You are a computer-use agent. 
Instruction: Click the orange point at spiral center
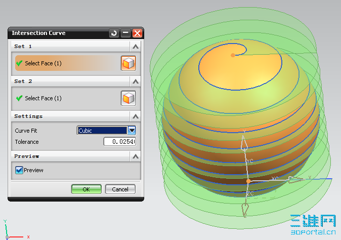coord(233,55)
